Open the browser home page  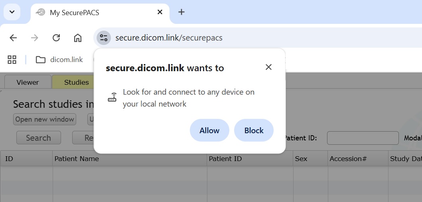pyautogui.click(x=78, y=38)
